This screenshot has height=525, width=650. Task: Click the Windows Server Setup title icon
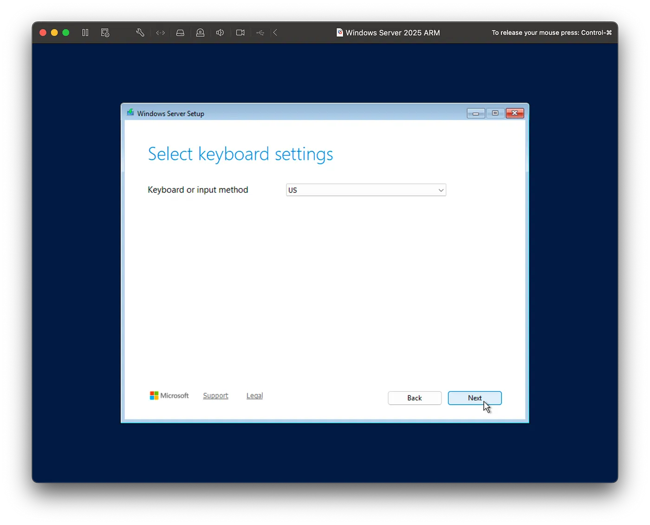(130, 113)
